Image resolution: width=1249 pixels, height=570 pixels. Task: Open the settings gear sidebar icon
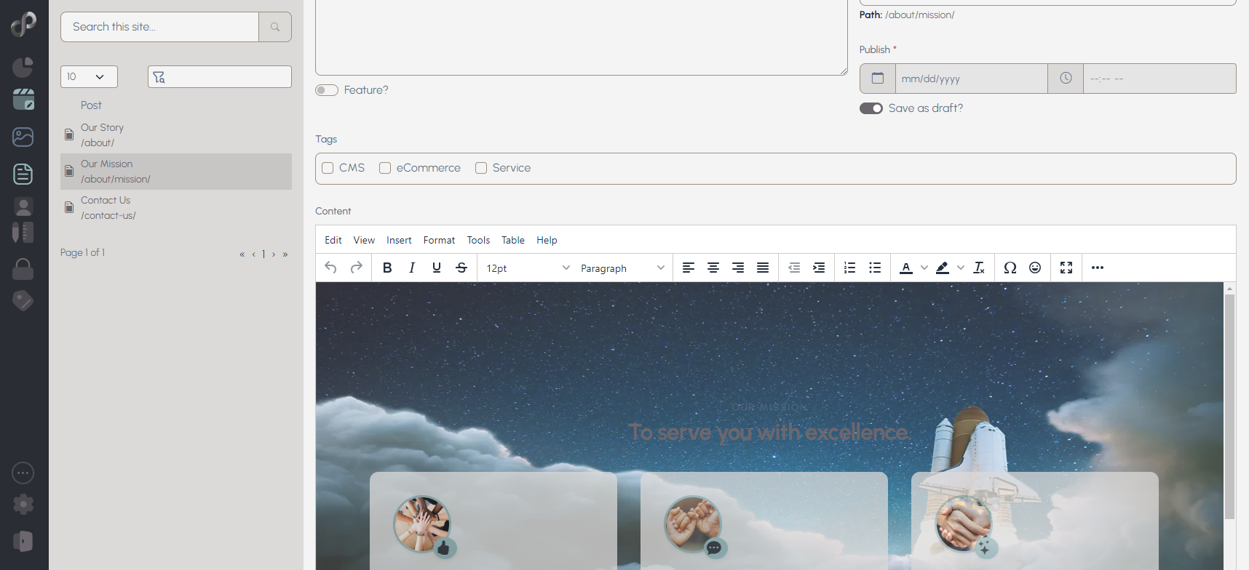pos(23,504)
